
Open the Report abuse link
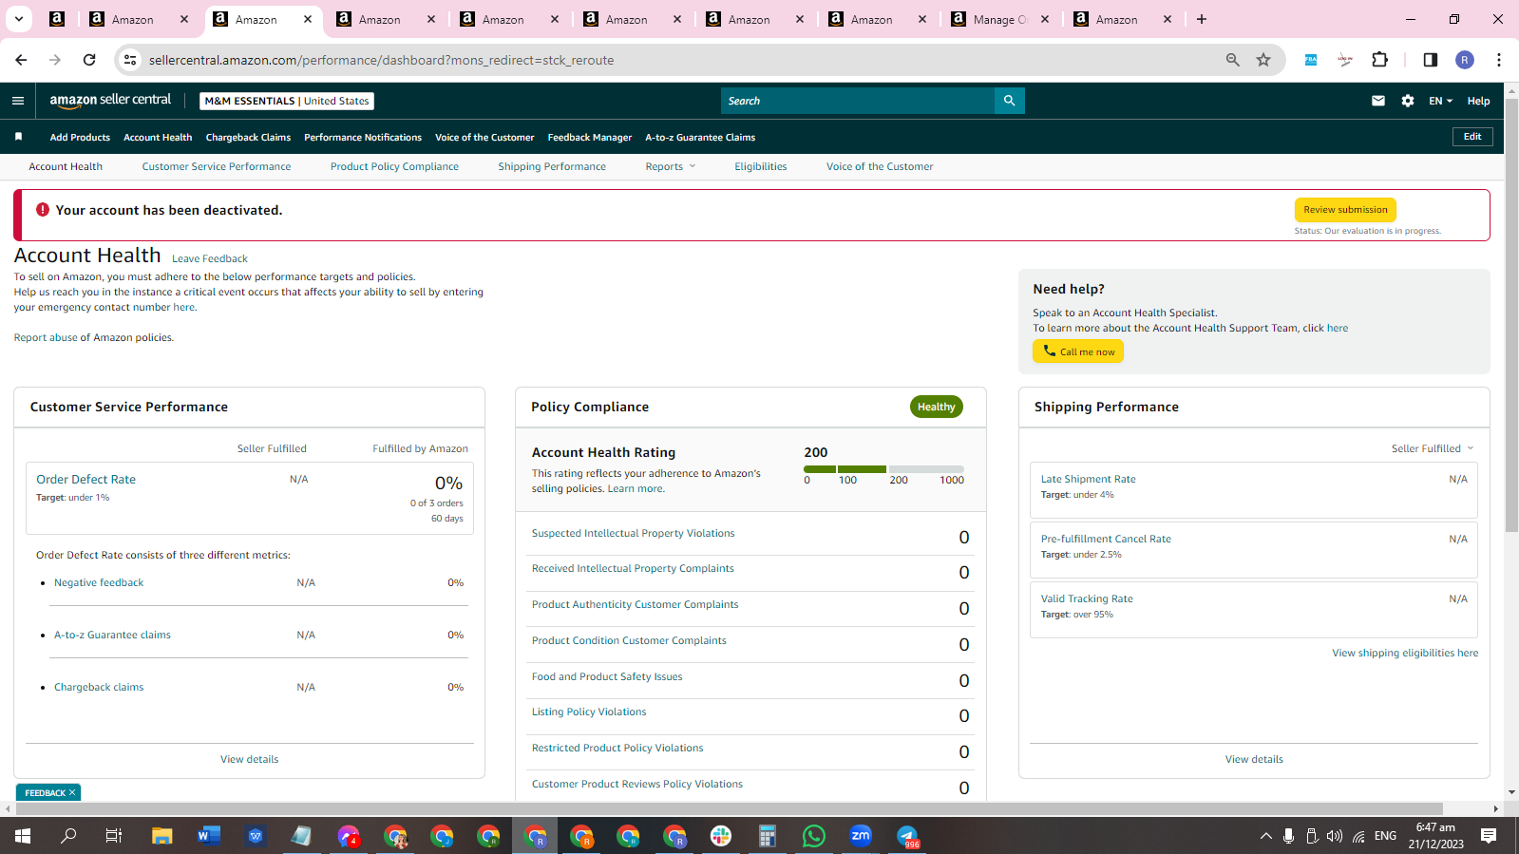pyautogui.click(x=46, y=337)
